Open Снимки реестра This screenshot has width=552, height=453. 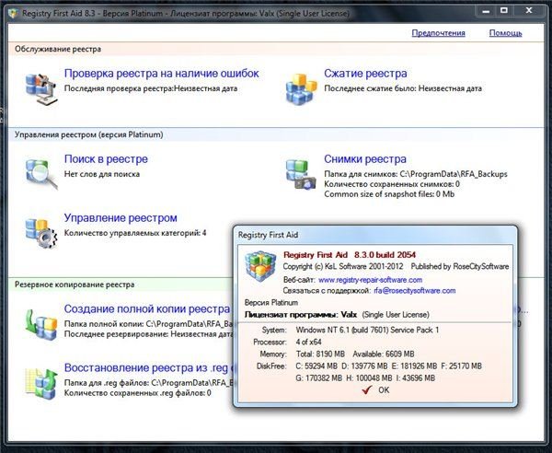[365, 159]
